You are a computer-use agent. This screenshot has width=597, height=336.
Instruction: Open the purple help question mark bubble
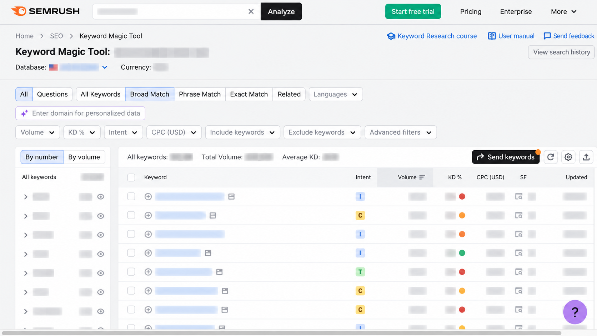tap(575, 312)
